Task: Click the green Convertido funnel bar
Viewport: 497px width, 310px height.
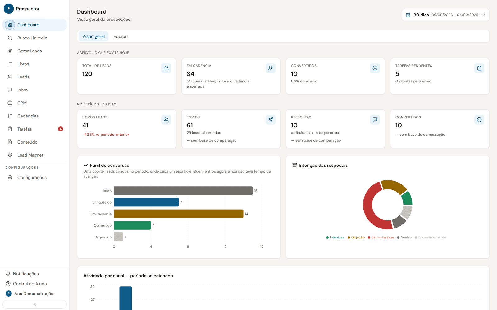Action: pos(132,225)
